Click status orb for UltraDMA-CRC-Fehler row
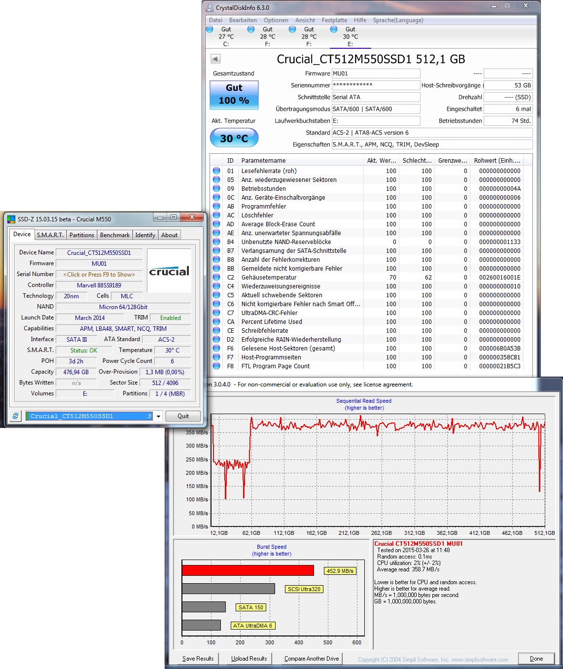The height and width of the screenshot is (669, 563). coord(216,313)
